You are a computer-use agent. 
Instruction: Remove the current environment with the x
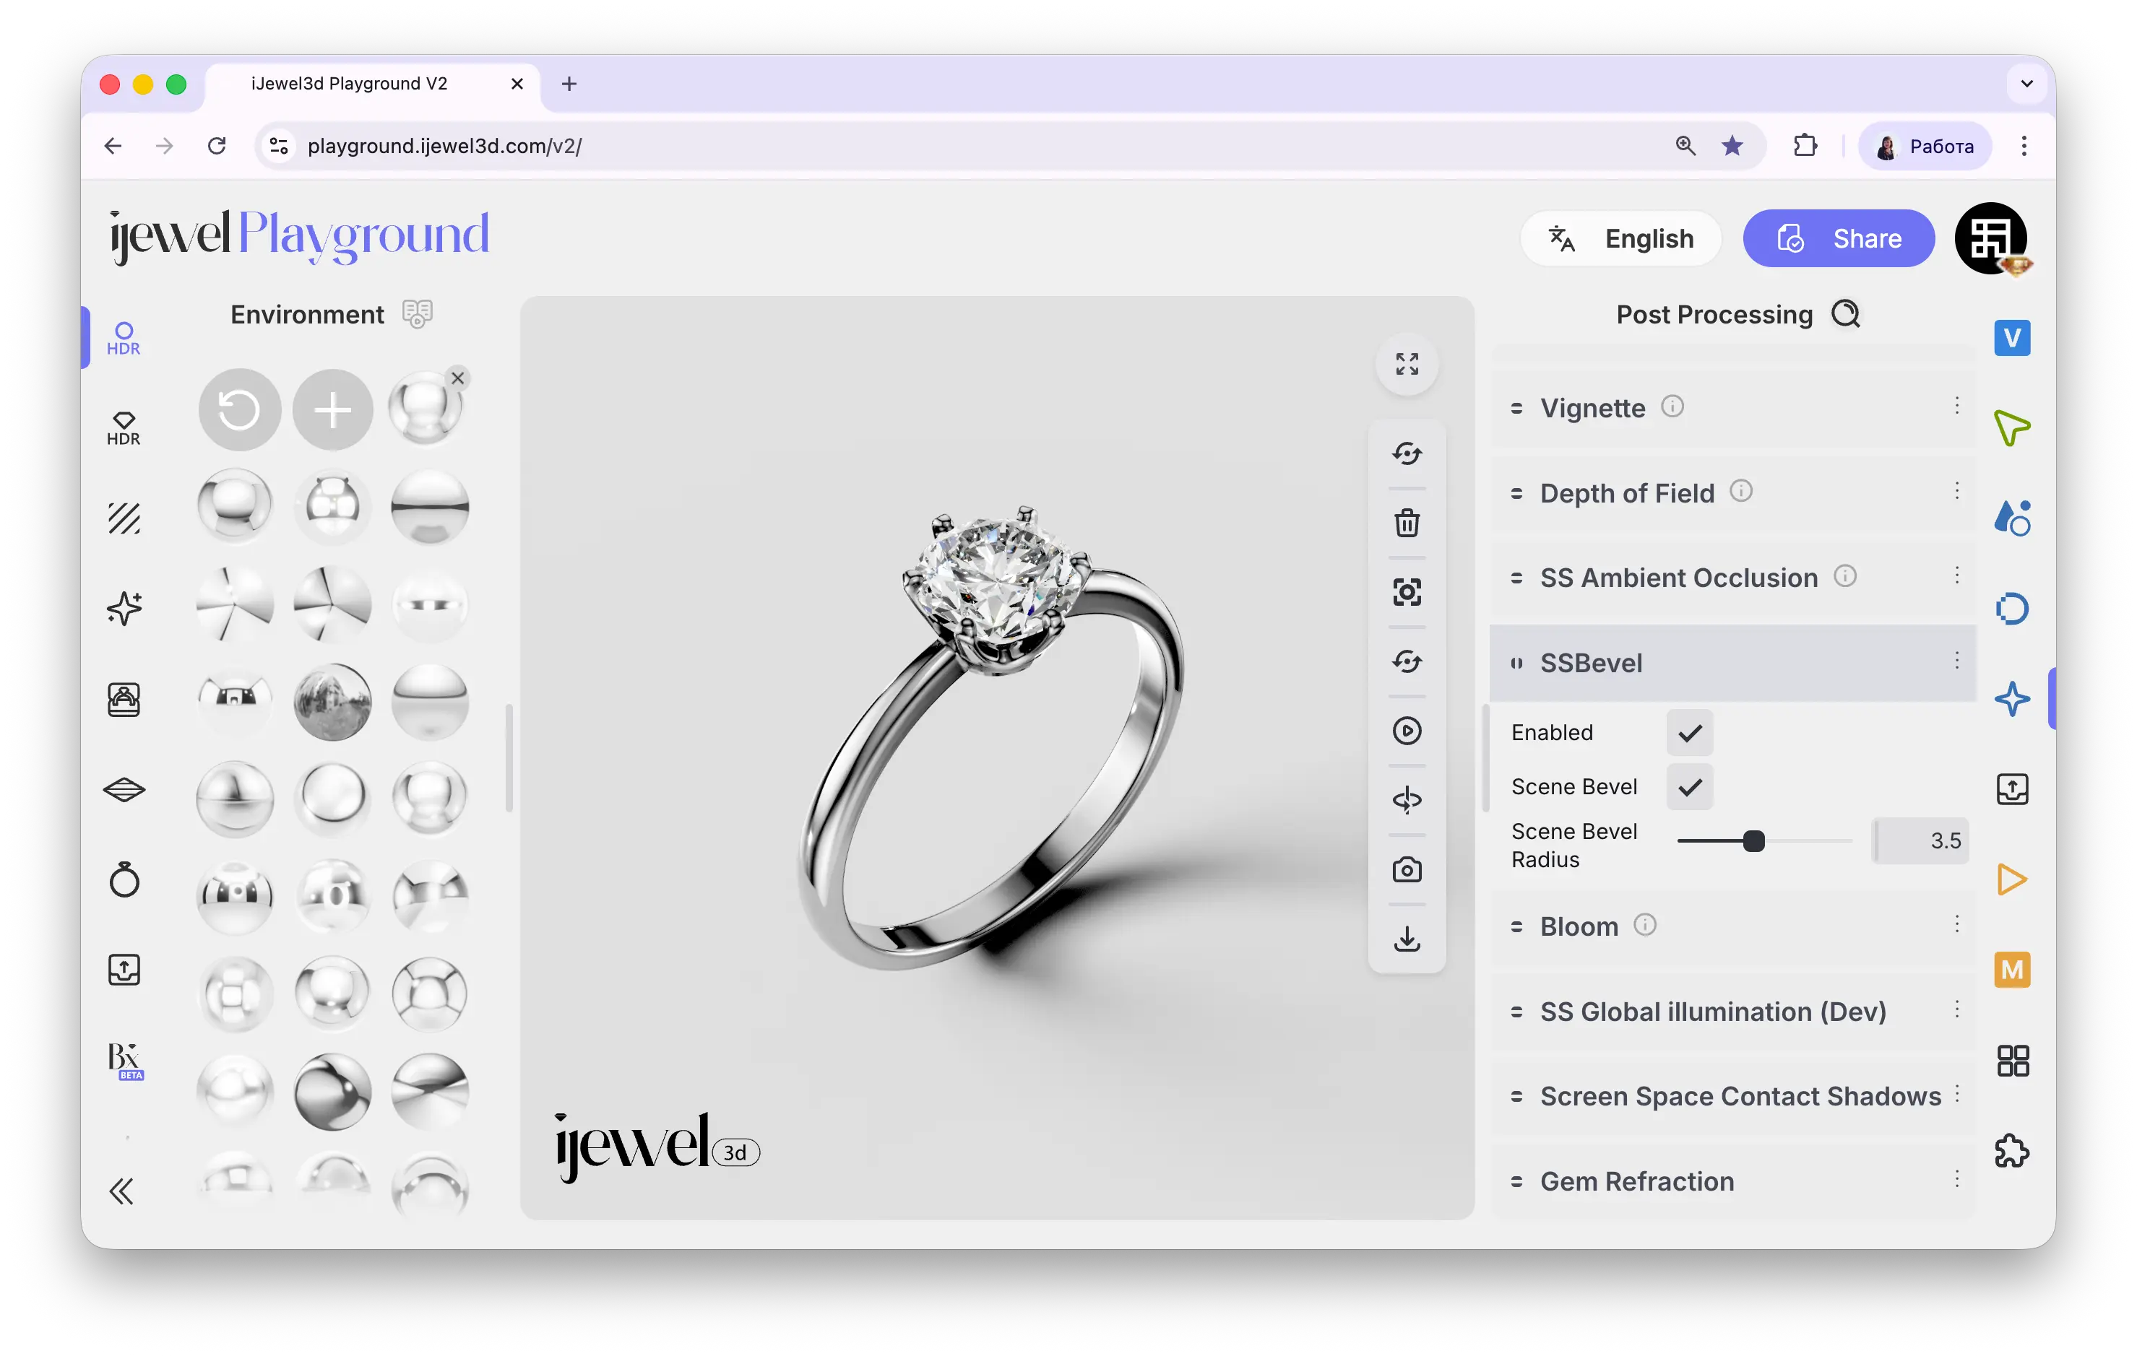click(x=457, y=378)
